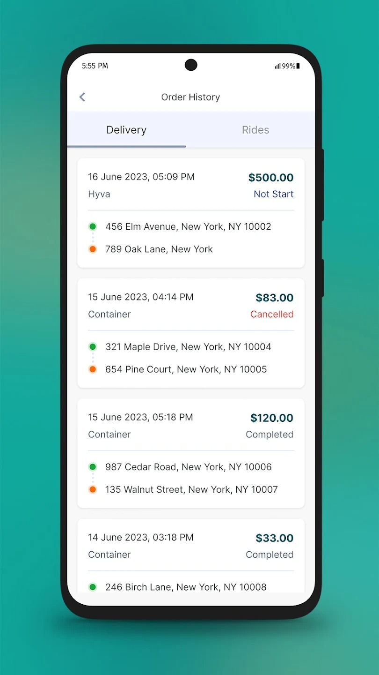Tap the back arrow icon
The height and width of the screenshot is (675, 379).
click(x=82, y=97)
